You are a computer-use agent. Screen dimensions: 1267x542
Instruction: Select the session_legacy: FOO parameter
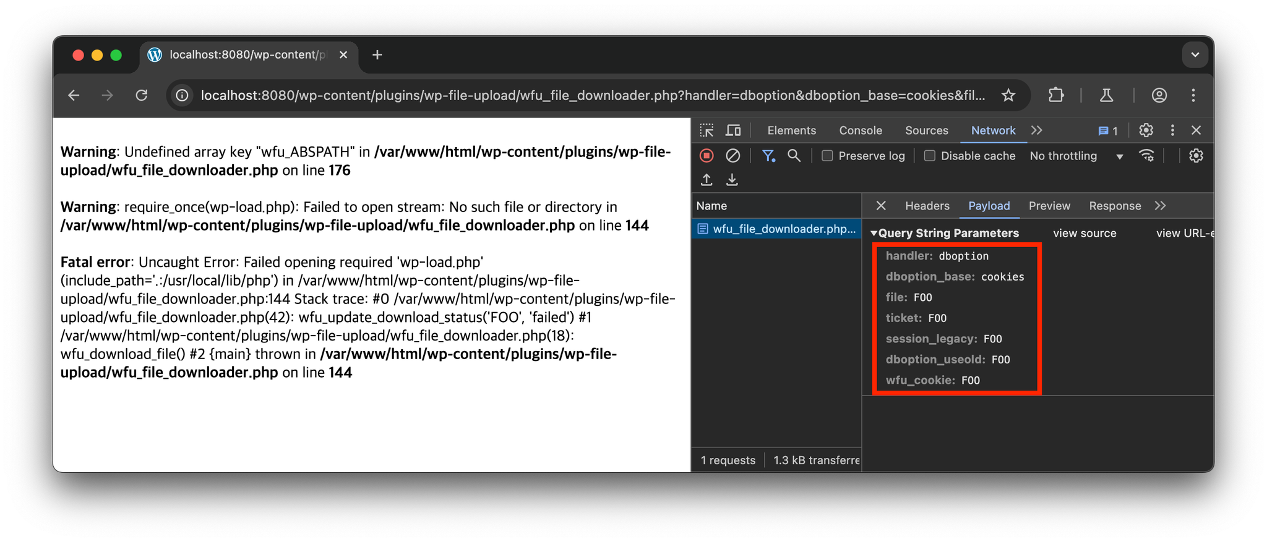pos(943,339)
